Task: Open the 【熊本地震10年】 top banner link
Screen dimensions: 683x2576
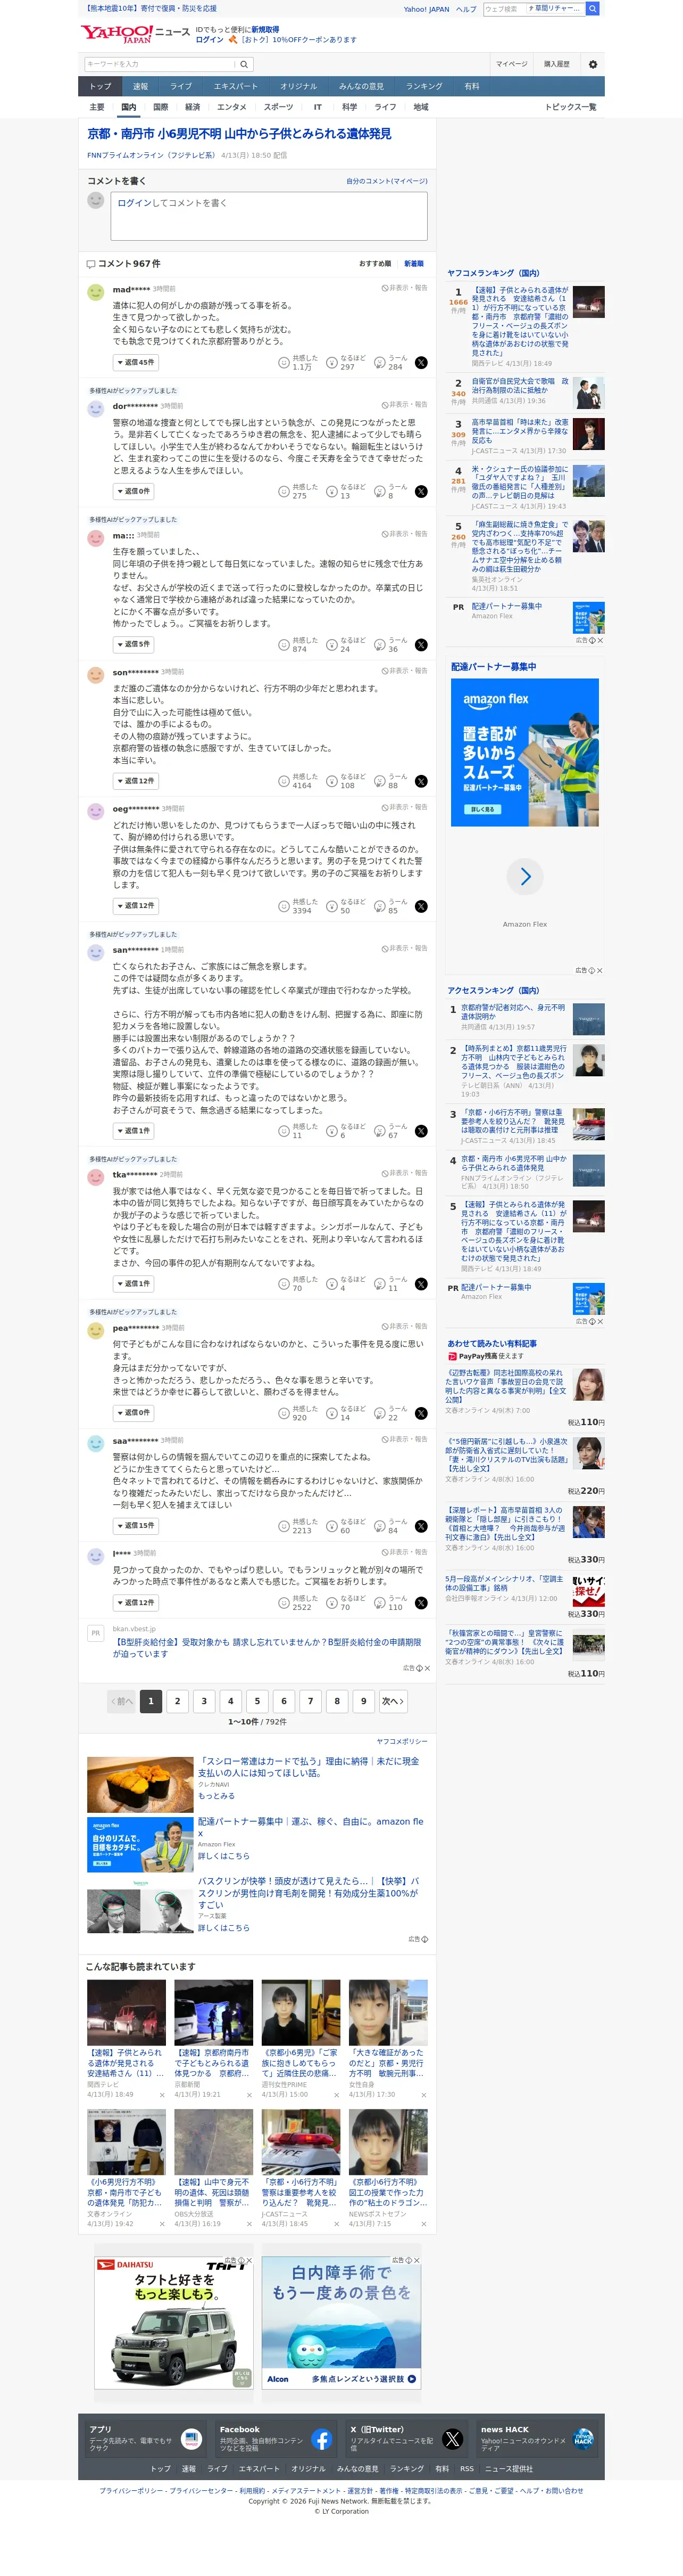Action: 152,8
